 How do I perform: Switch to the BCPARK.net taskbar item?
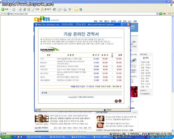click(x=80, y=137)
